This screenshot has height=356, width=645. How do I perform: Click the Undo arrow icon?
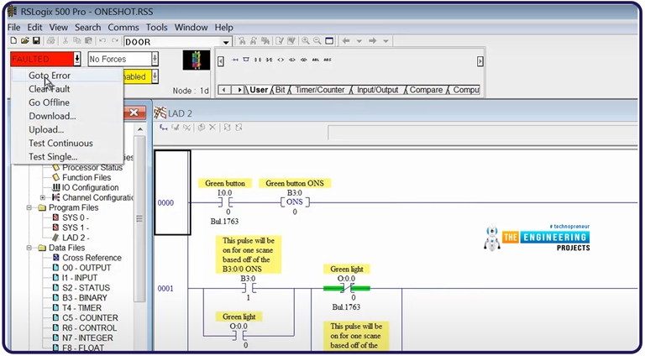tap(102, 40)
